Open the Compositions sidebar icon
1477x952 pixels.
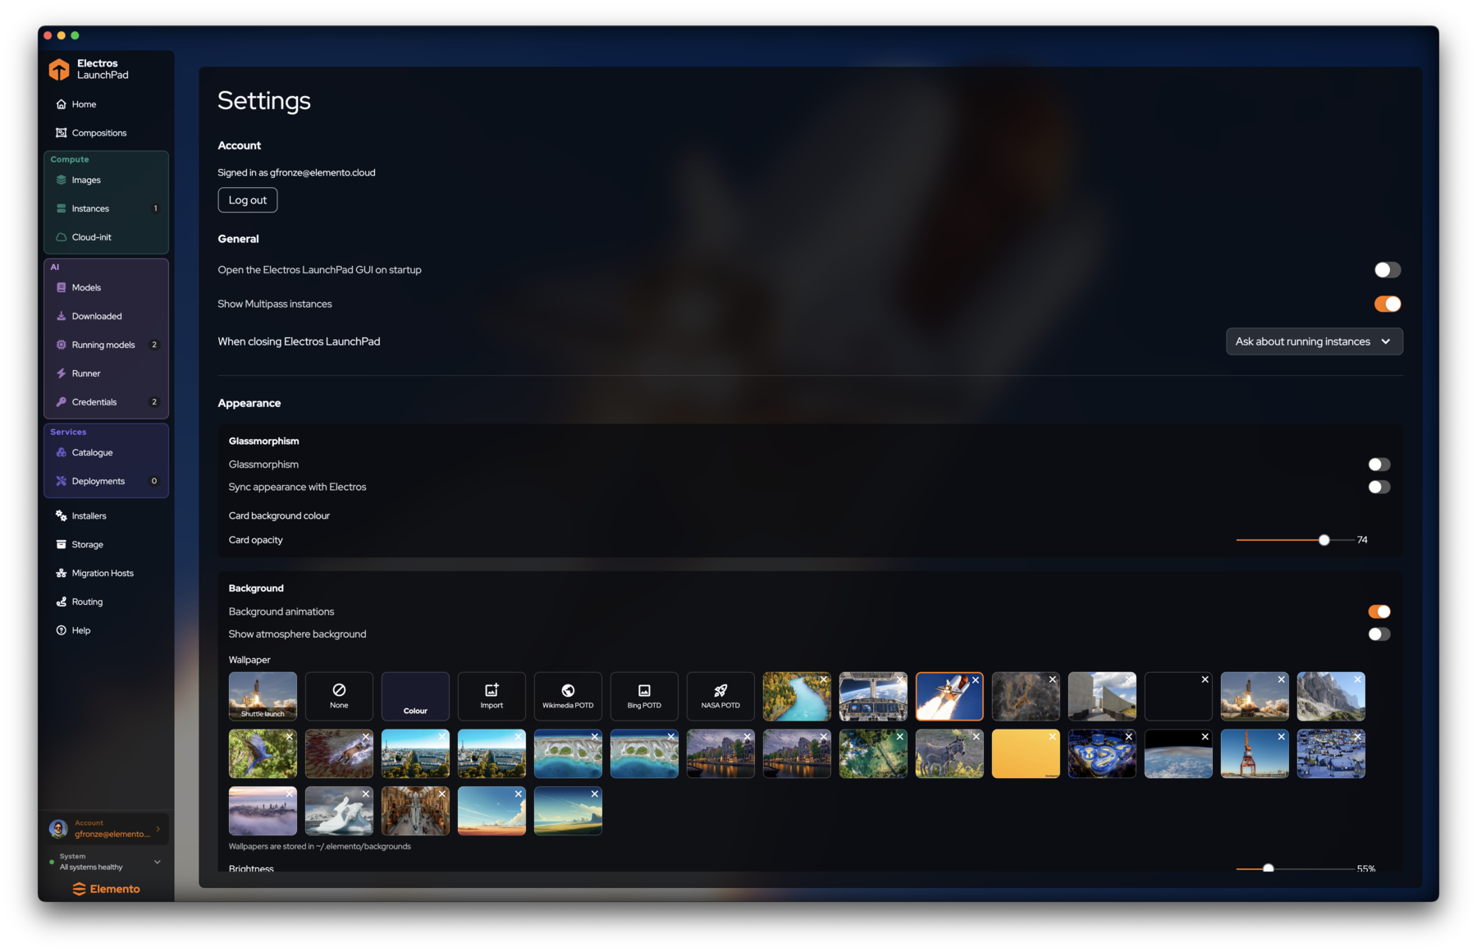click(61, 133)
